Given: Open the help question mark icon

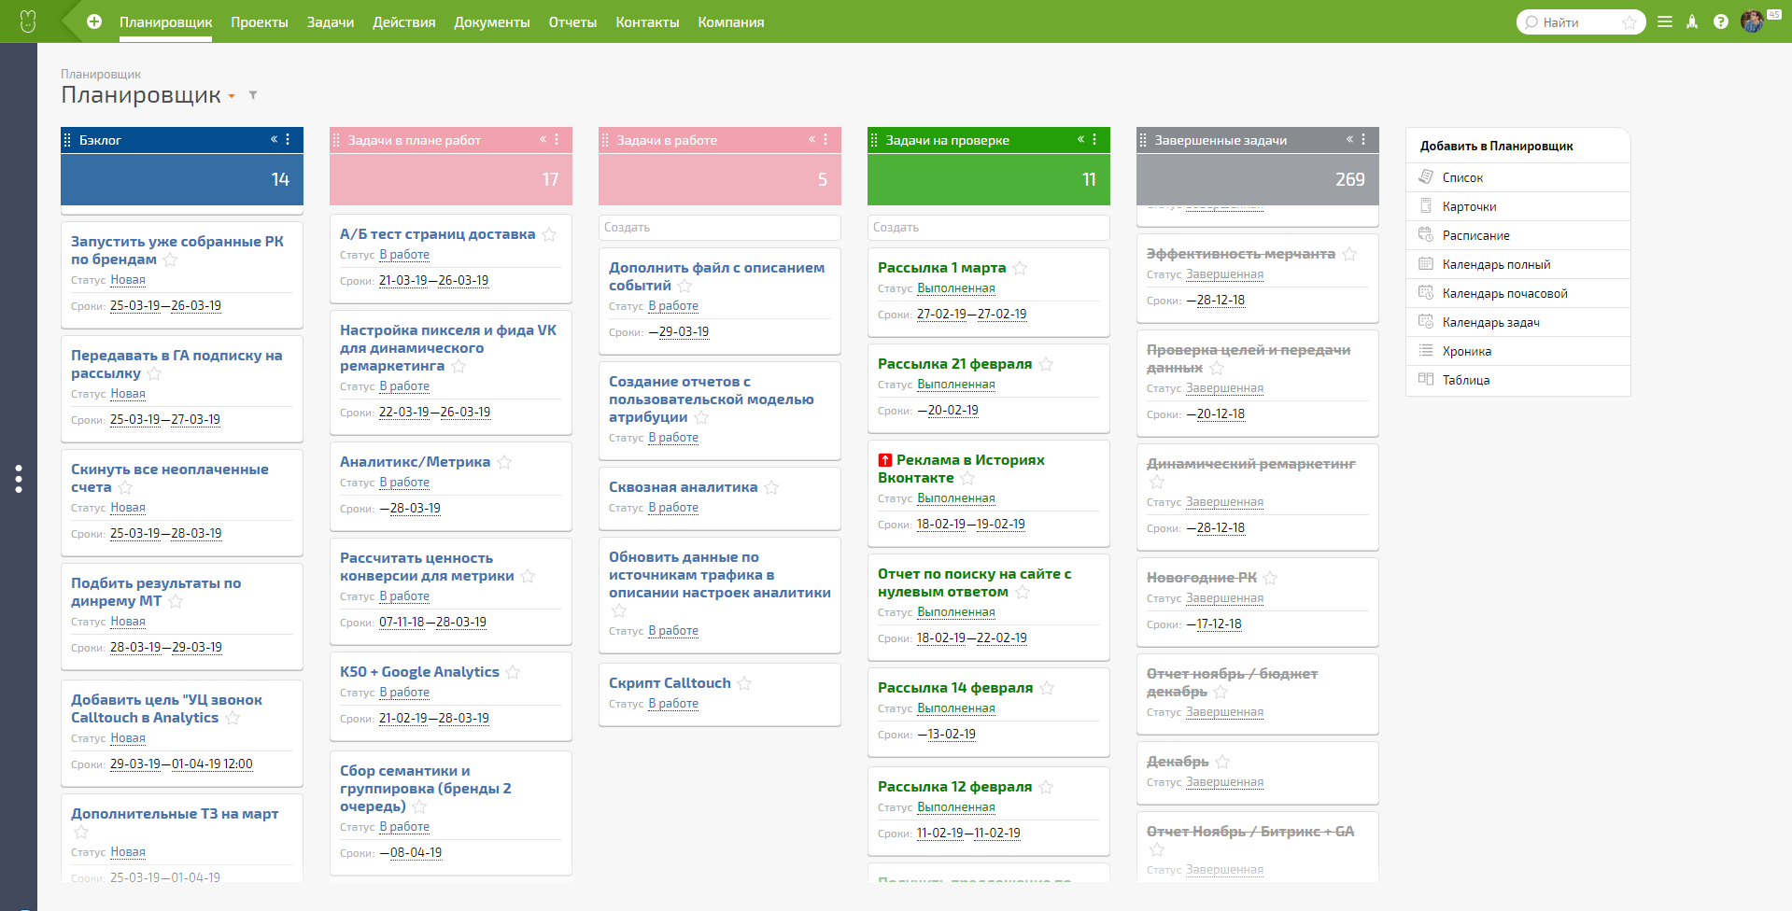Looking at the screenshot, I should click(x=1721, y=21).
